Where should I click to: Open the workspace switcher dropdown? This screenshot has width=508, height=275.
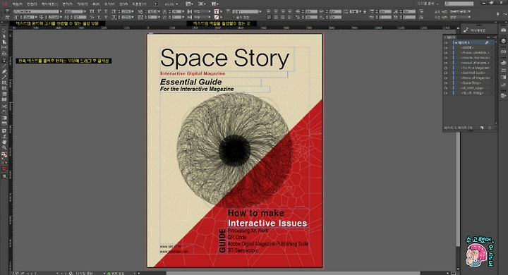tap(428, 4)
